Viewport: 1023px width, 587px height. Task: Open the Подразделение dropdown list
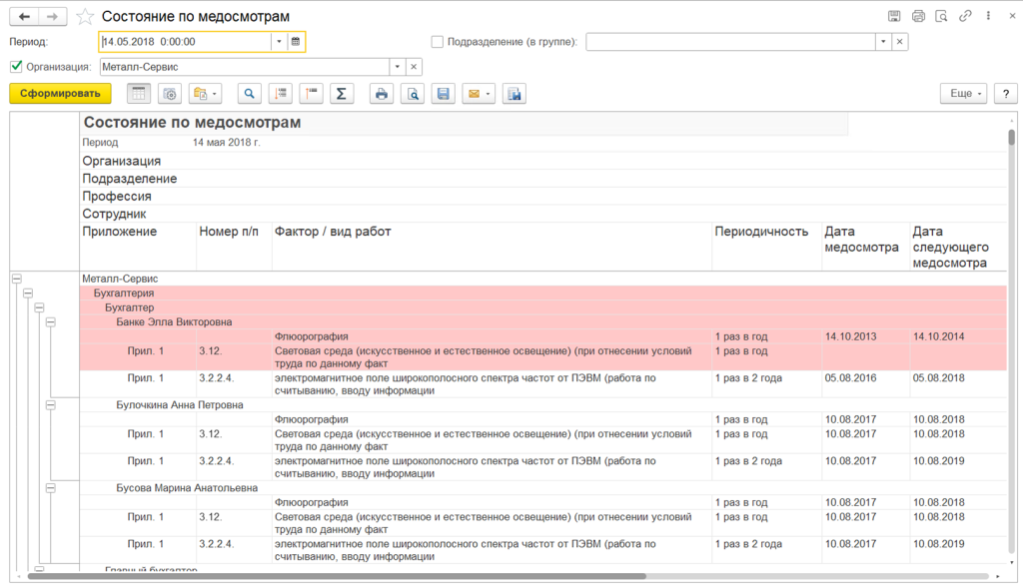pos(883,42)
